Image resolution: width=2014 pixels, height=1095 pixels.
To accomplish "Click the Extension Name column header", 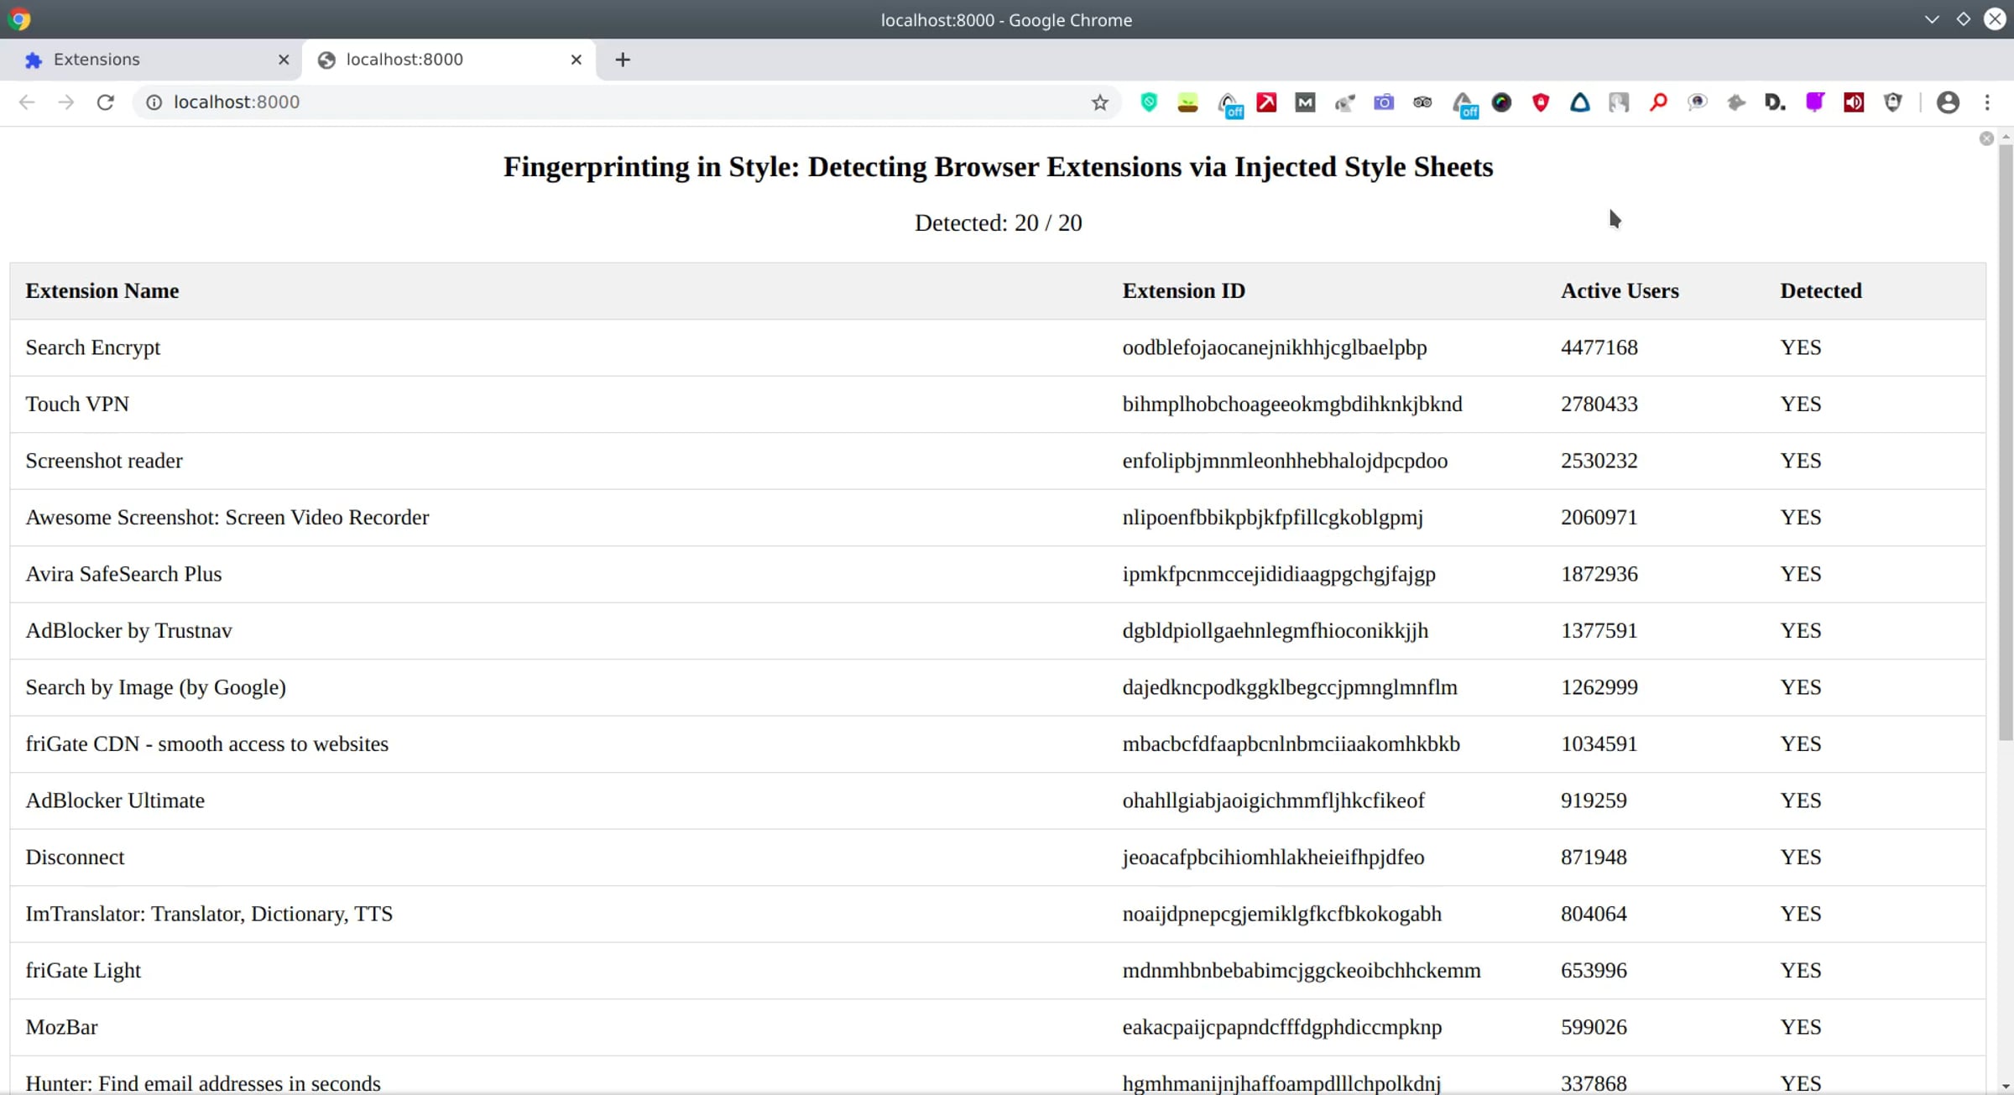I will 102,291.
